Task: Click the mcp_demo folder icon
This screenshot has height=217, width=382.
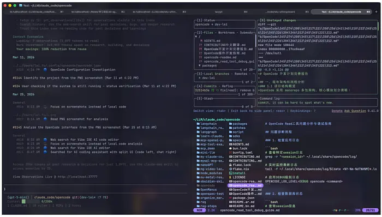Action: [198, 148]
